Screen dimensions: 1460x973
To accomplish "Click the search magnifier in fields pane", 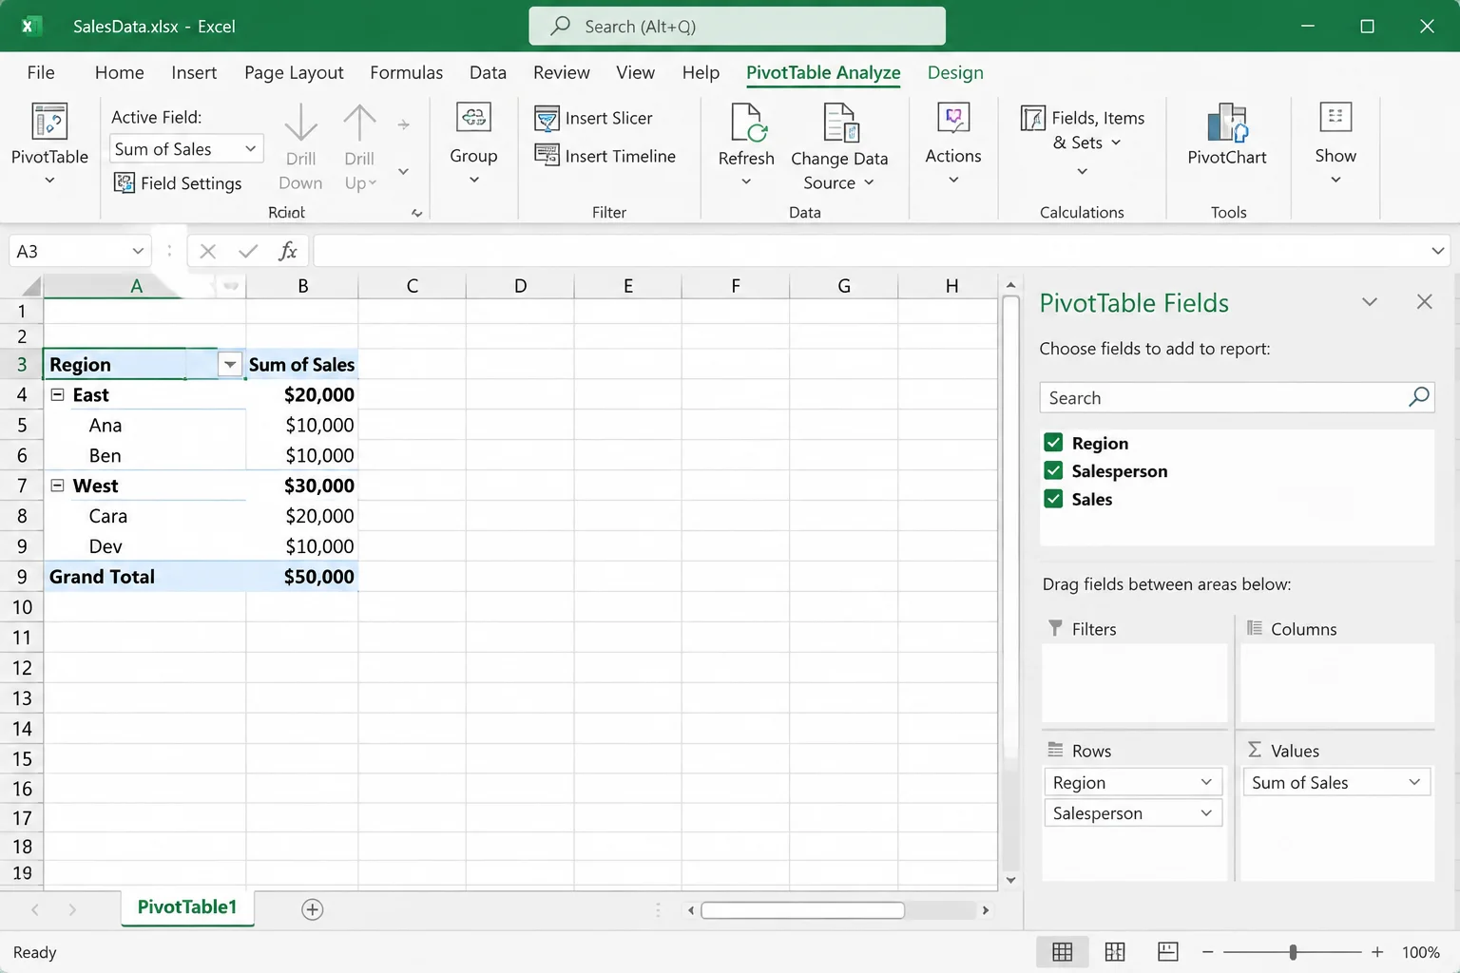I will click(x=1419, y=397).
